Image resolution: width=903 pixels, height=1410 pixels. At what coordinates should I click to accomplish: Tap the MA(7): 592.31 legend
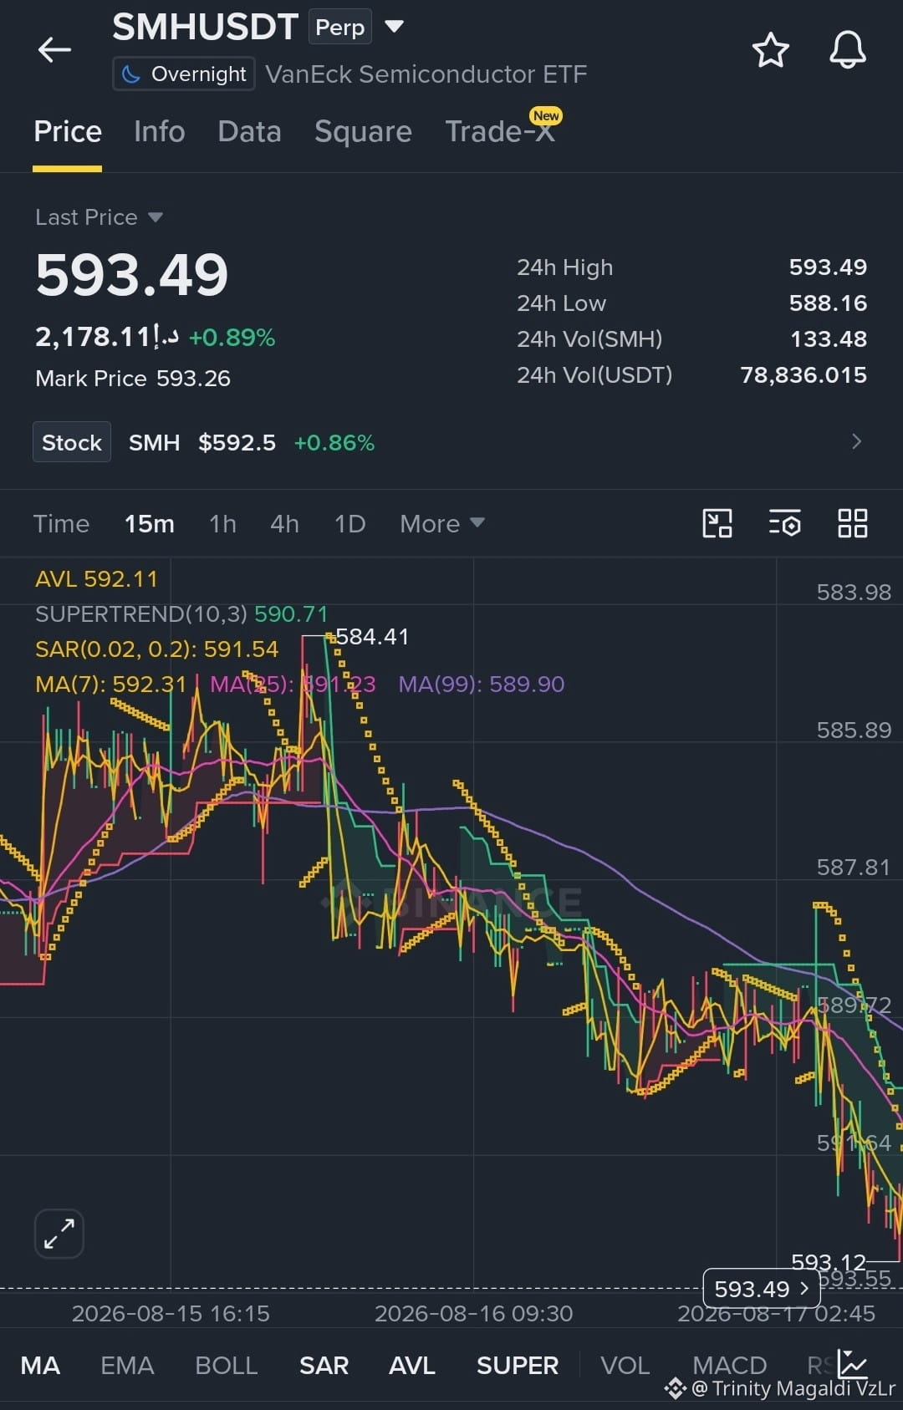click(x=110, y=684)
